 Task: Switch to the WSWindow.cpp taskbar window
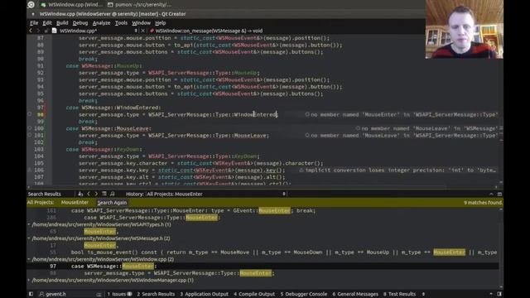(x=71, y=5)
